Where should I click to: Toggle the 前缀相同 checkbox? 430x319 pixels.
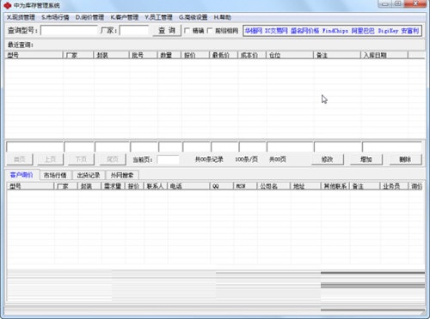pyautogui.click(x=210, y=30)
